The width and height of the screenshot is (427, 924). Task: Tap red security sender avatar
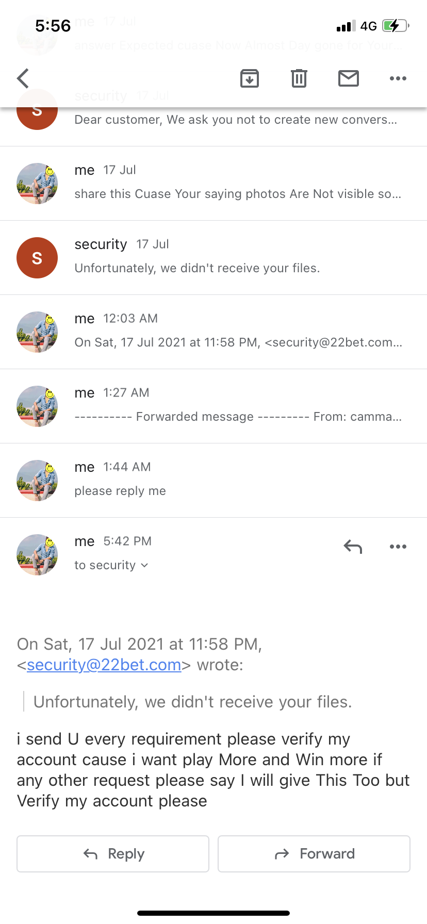click(37, 258)
